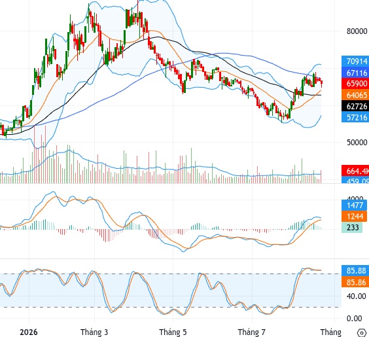
Task: Click the 0.00 stochastic axis label
Action: click(355, 319)
